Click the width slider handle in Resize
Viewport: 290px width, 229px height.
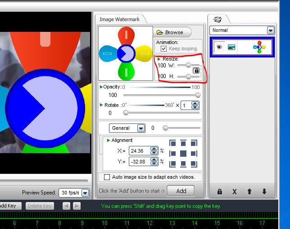click(x=188, y=65)
